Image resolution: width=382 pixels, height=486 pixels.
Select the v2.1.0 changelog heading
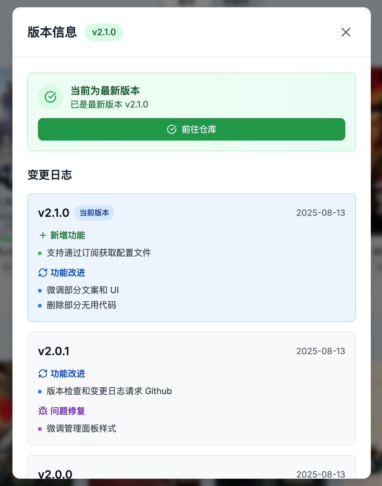pyautogui.click(x=54, y=213)
